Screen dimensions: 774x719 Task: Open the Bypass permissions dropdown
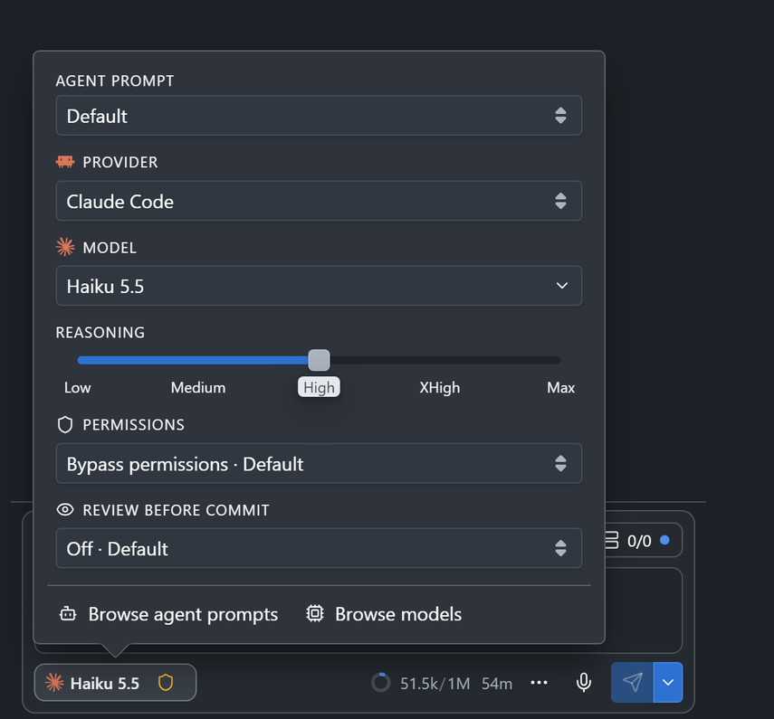319,464
